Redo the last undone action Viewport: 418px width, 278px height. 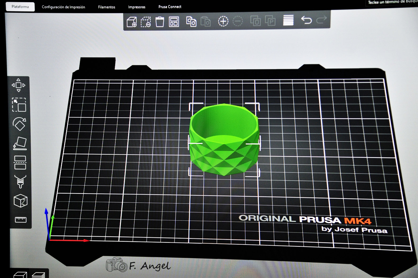coord(322,19)
